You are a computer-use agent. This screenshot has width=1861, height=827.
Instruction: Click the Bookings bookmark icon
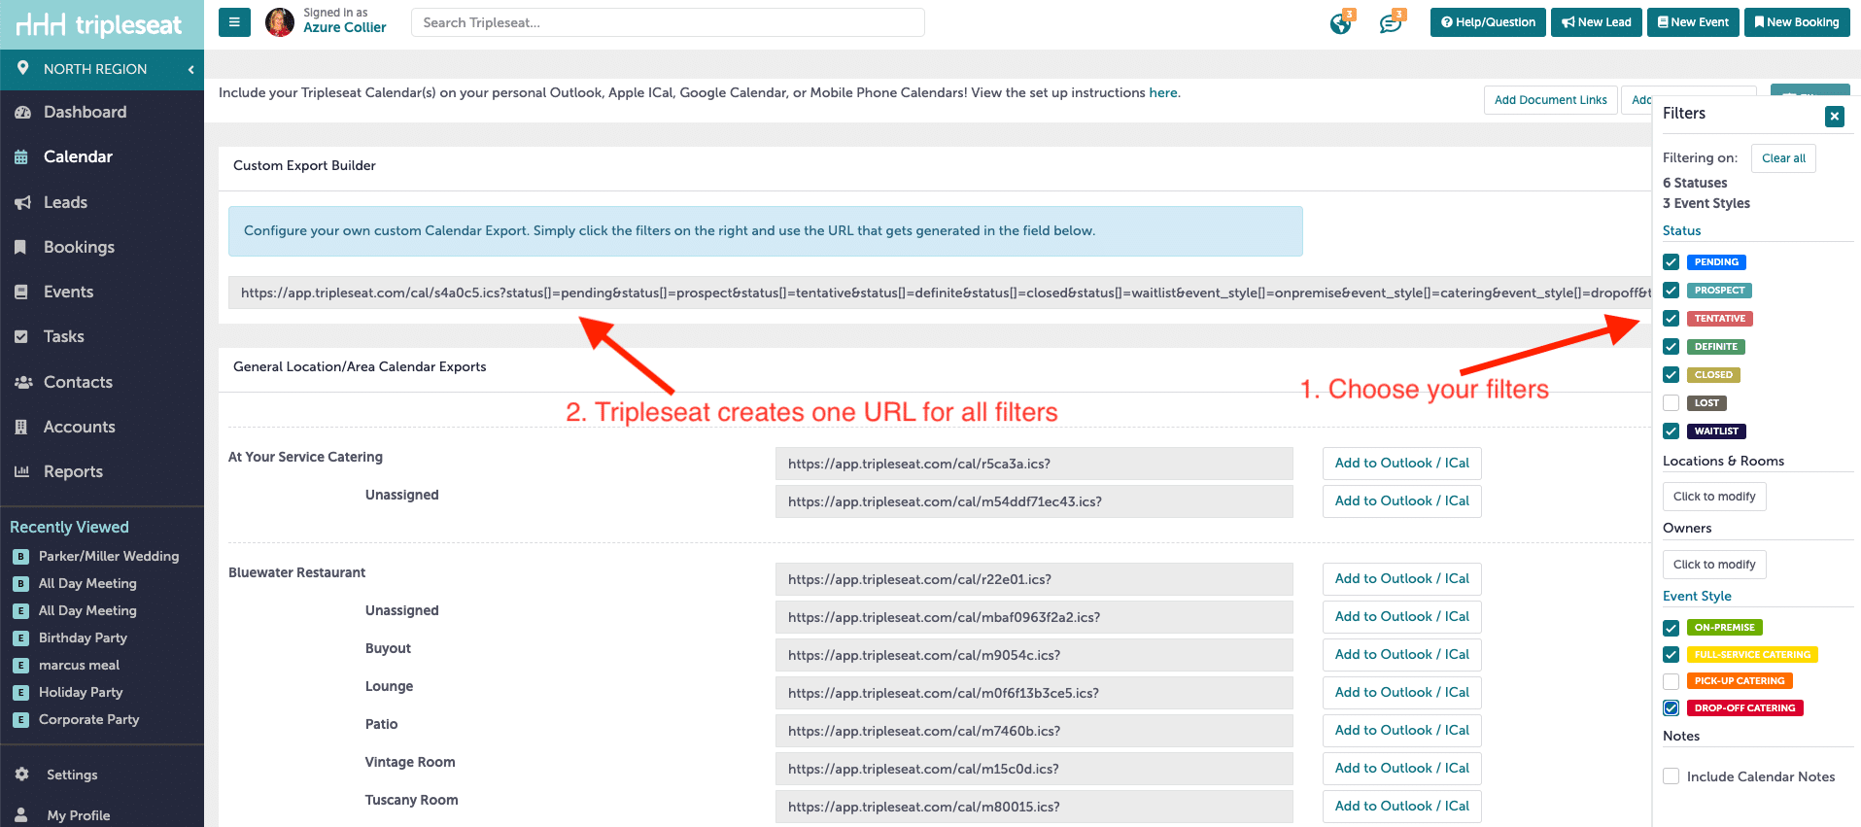point(20,247)
